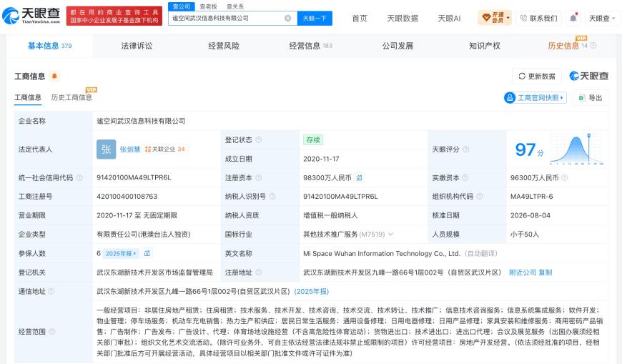The image size is (622, 364).
Task: Click the 更新数据 button
Action: point(537,77)
